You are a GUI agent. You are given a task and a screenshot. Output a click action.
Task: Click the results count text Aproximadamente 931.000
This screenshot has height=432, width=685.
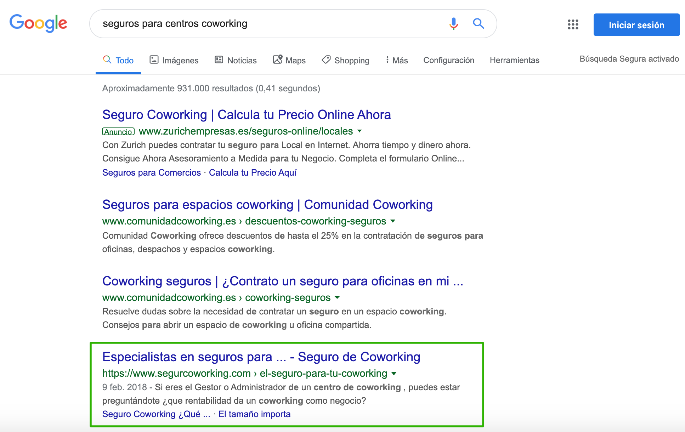pos(211,88)
